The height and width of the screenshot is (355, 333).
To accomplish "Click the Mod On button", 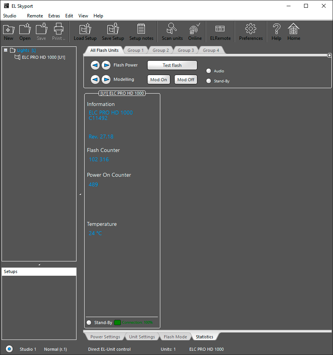I will 158,80.
